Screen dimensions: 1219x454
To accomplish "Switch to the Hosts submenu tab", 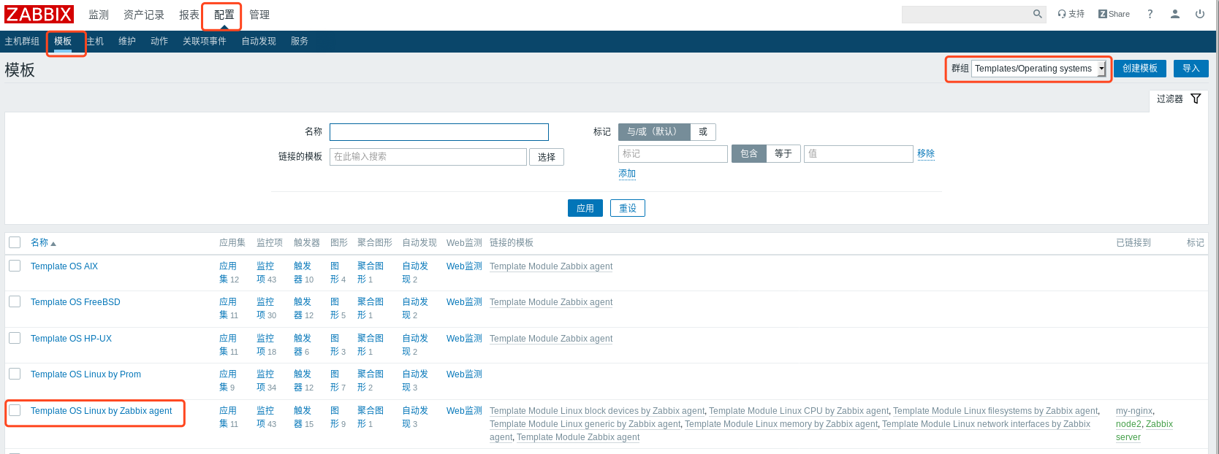I will [x=96, y=42].
